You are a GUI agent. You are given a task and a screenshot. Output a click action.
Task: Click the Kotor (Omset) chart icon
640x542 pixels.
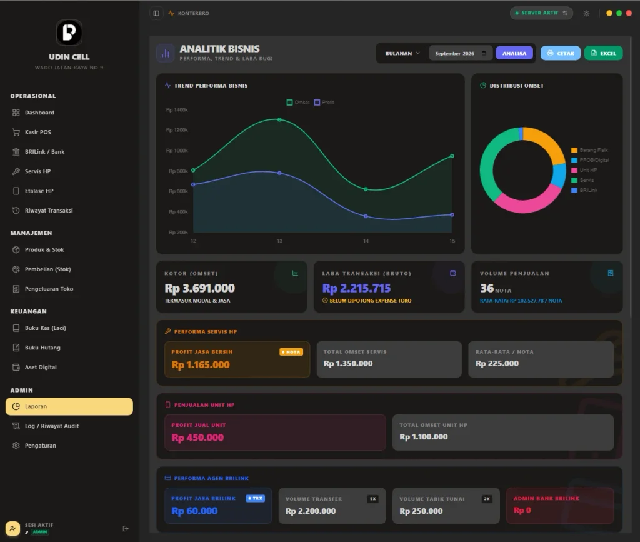(x=295, y=273)
